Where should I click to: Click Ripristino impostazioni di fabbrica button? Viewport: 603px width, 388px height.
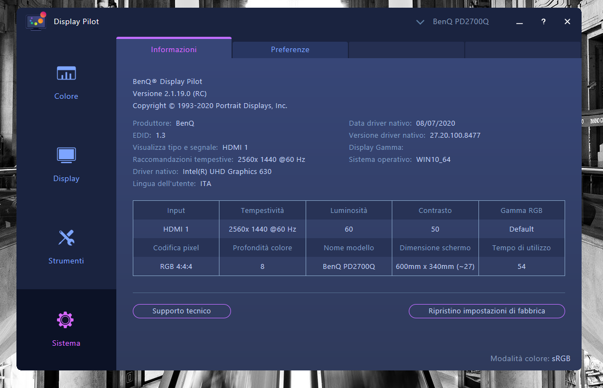pos(487,311)
